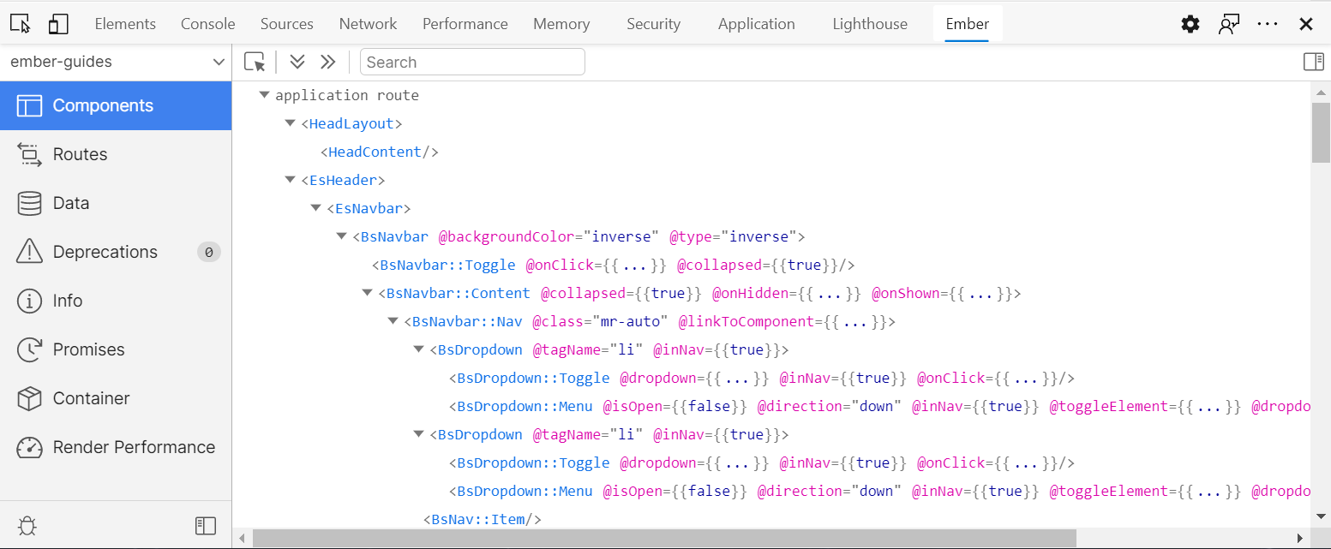
Task: Toggle the component inspector sidebar icon
Action: click(x=1313, y=62)
